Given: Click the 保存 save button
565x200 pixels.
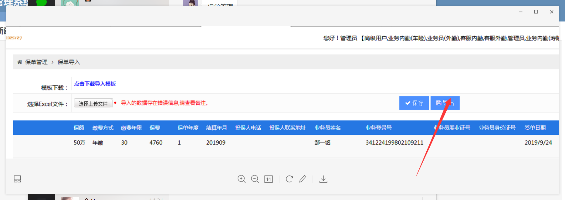Looking at the screenshot, I should point(414,103).
